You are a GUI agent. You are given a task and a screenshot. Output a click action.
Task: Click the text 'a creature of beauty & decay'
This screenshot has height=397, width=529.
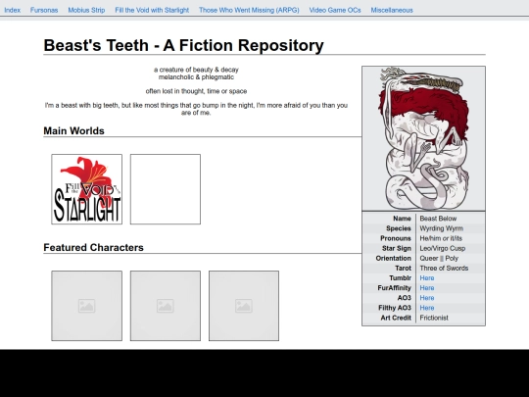click(x=196, y=70)
